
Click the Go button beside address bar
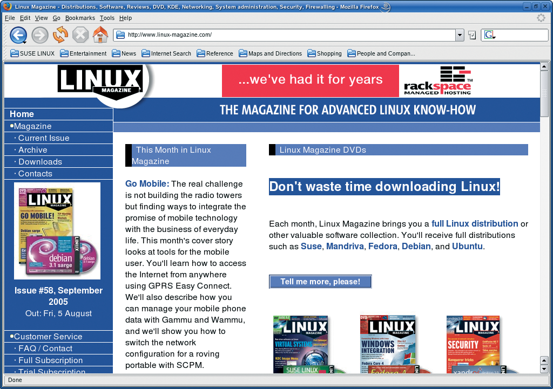(472, 35)
